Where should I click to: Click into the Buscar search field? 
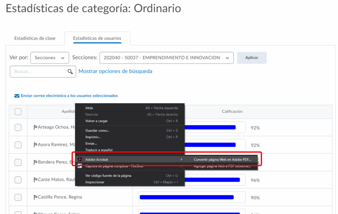[38, 72]
